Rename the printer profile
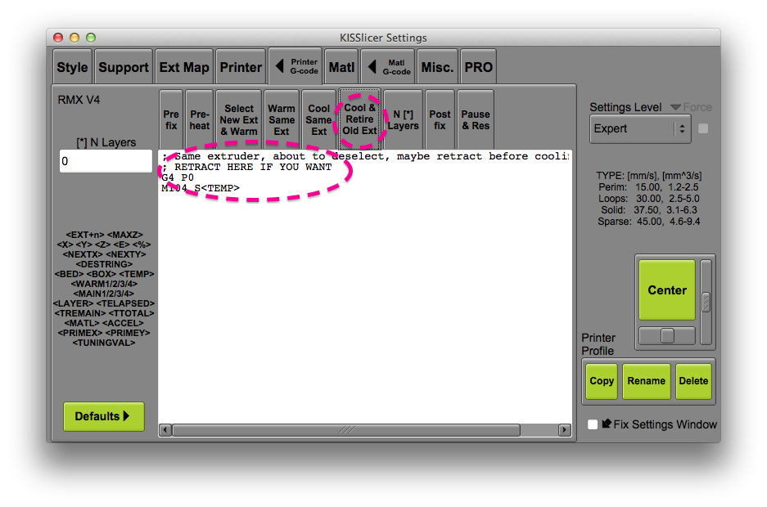Image resolution: width=767 pixels, height=507 pixels. [646, 381]
